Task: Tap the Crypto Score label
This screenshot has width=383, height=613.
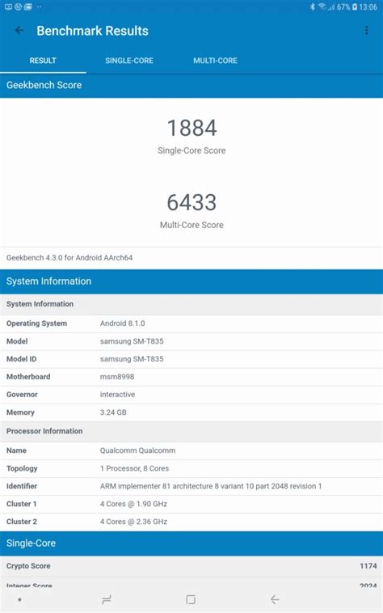Action: (28, 566)
